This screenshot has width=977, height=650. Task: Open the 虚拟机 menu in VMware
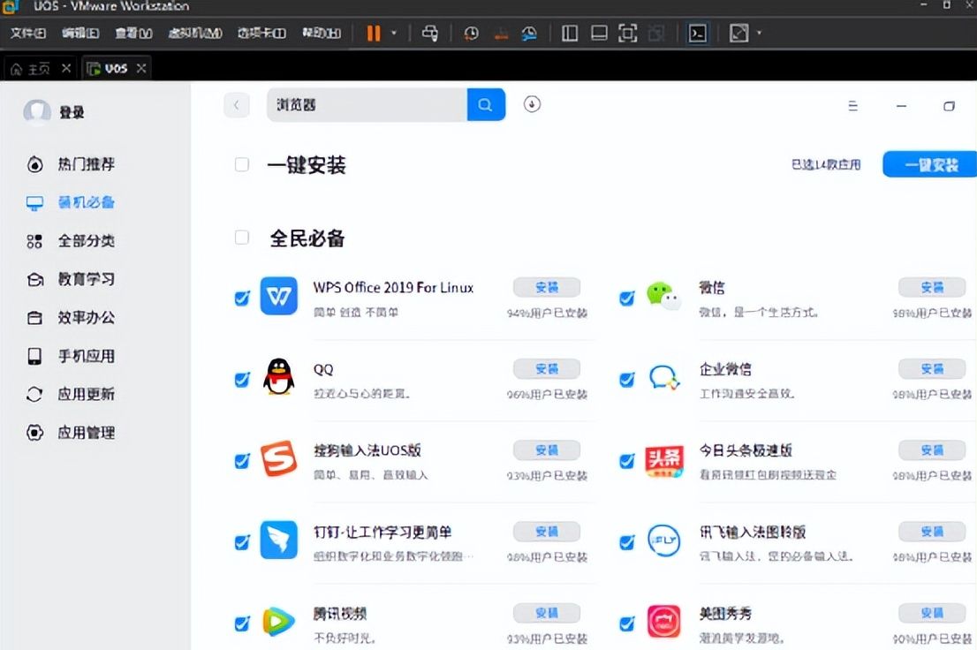coord(195,33)
